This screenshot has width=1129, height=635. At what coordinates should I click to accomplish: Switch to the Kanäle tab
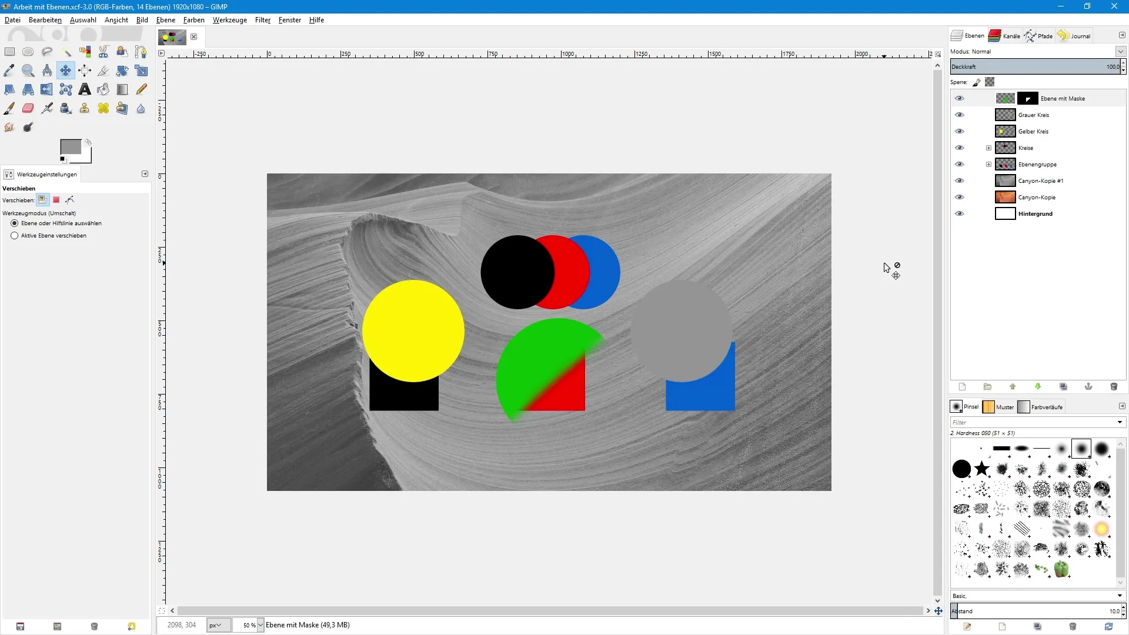click(1005, 36)
